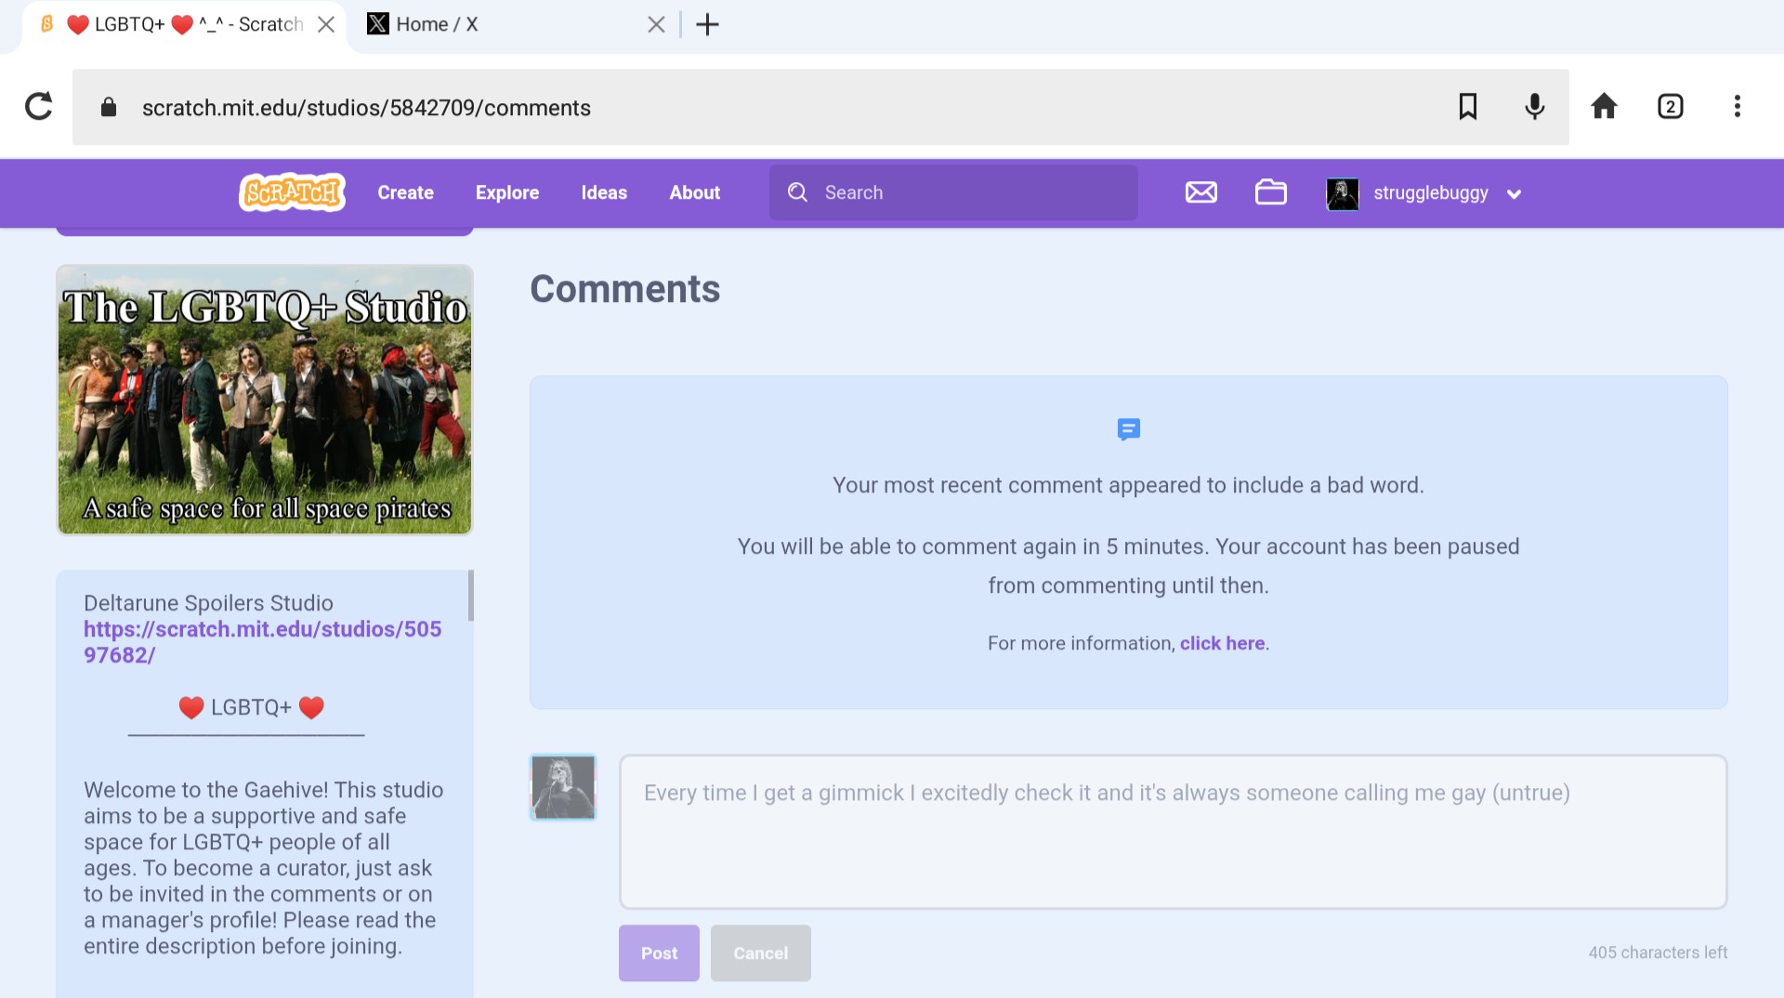Open the Deltarune Spoilers Studio link

262,642
